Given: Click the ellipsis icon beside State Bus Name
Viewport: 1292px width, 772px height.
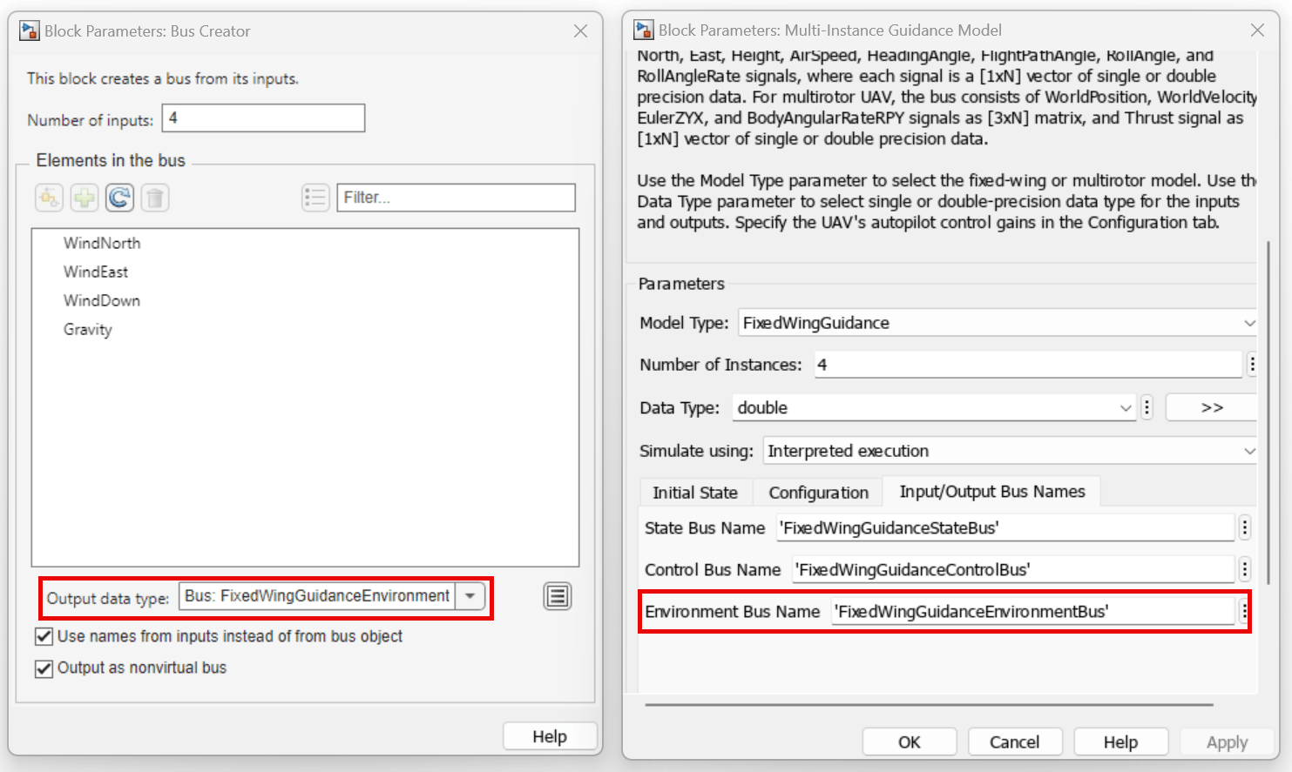Looking at the screenshot, I should tap(1244, 527).
